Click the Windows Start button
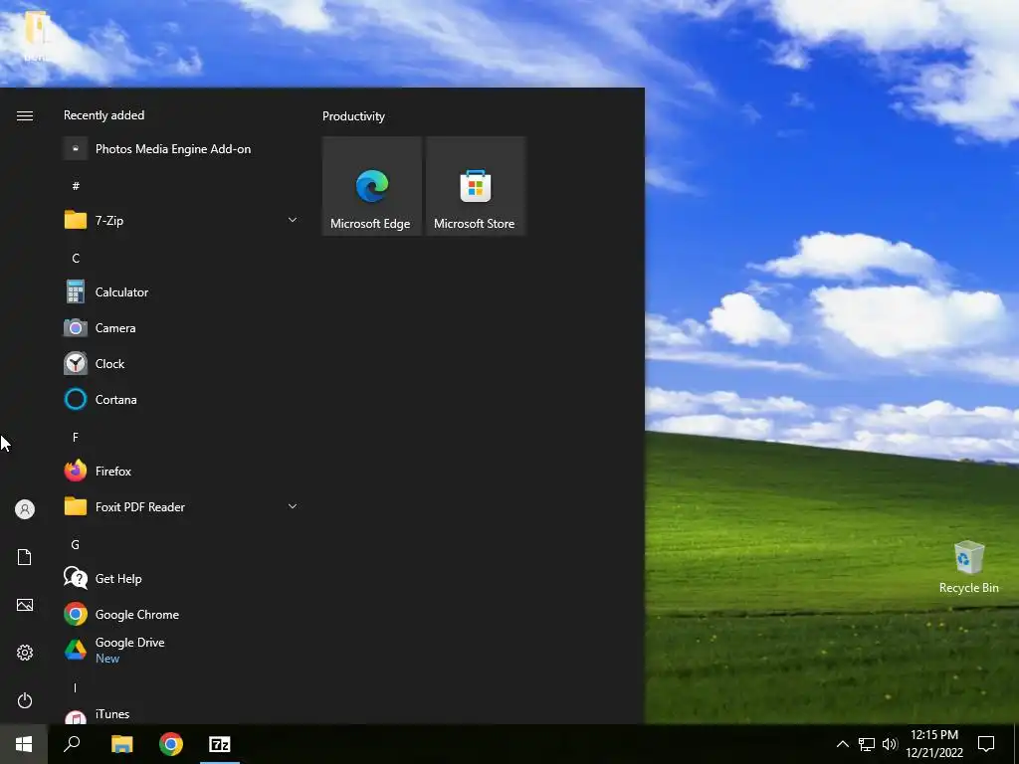Screen dimensions: 1019x764 click(x=24, y=744)
